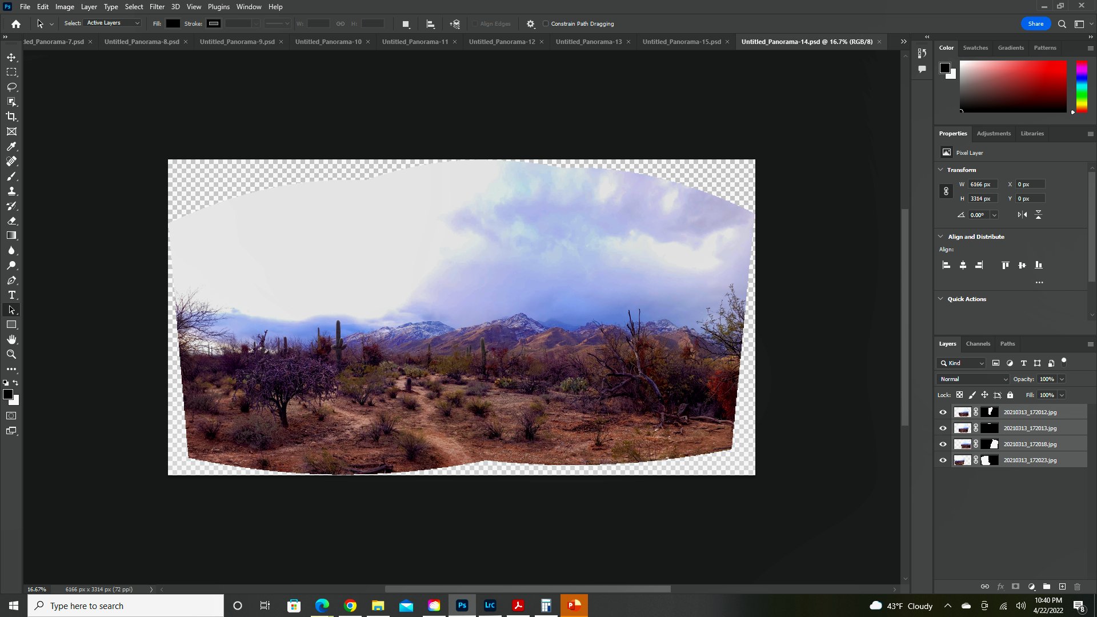Viewport: 1097px width, 617px height.
Task: Open the Normal blend mode dropdown
Action: 972,379
